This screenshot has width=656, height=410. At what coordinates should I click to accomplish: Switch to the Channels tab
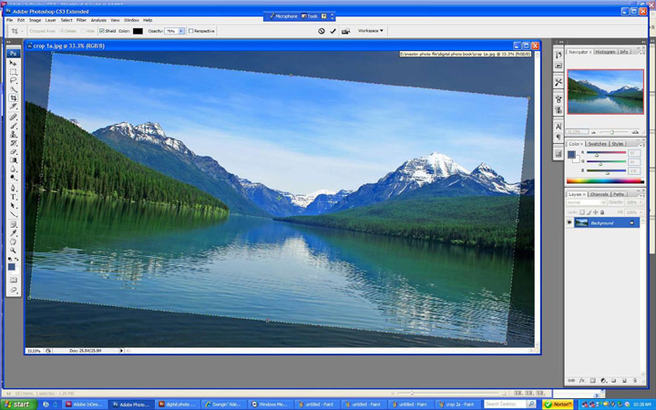coord(600,194)
